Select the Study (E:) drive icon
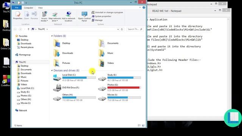The height and width of the screenshot is (136, 242). click(102, 79)
